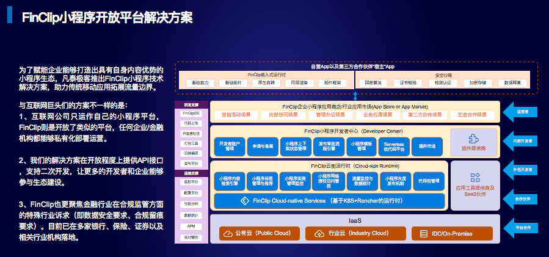Click the 公有云 (Public Cloud) box
Screen dimensions: 549x257
[260, 233]
